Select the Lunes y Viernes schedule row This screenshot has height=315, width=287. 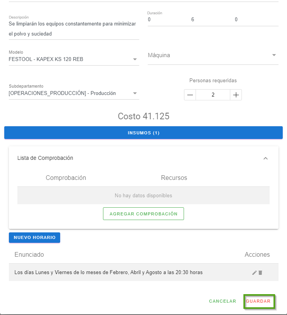(108, 273)
